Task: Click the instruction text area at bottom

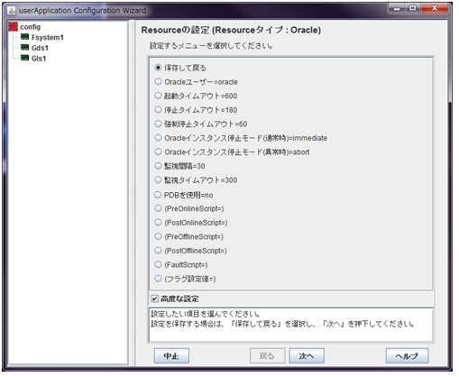Action: [x=291, y=325]
